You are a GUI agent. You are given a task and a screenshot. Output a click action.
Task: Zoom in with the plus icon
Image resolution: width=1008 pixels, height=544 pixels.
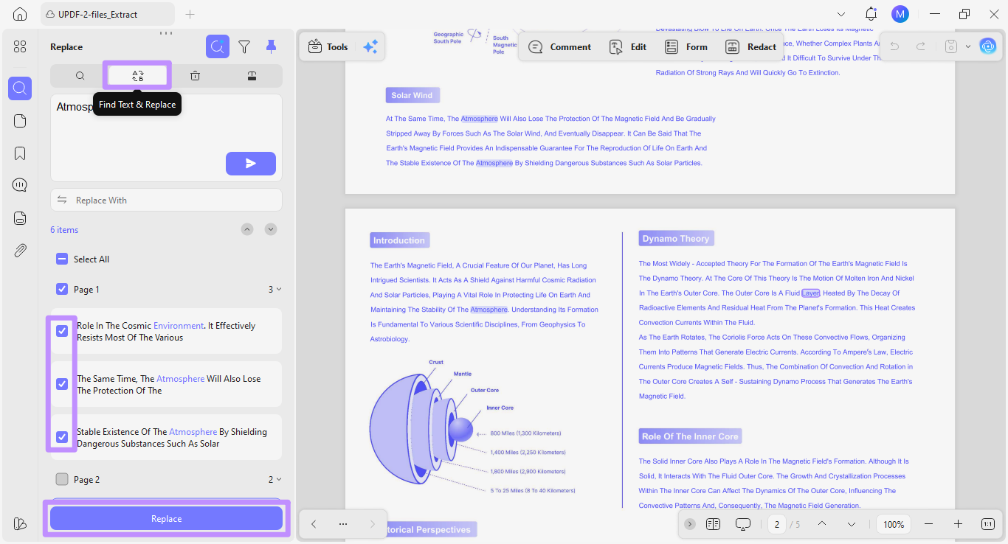[x=958, y=524]
